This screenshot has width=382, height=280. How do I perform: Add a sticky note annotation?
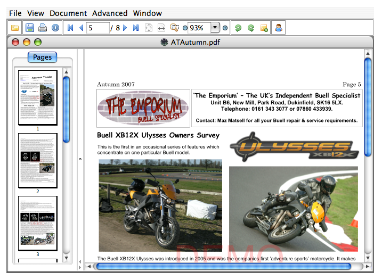264,28
